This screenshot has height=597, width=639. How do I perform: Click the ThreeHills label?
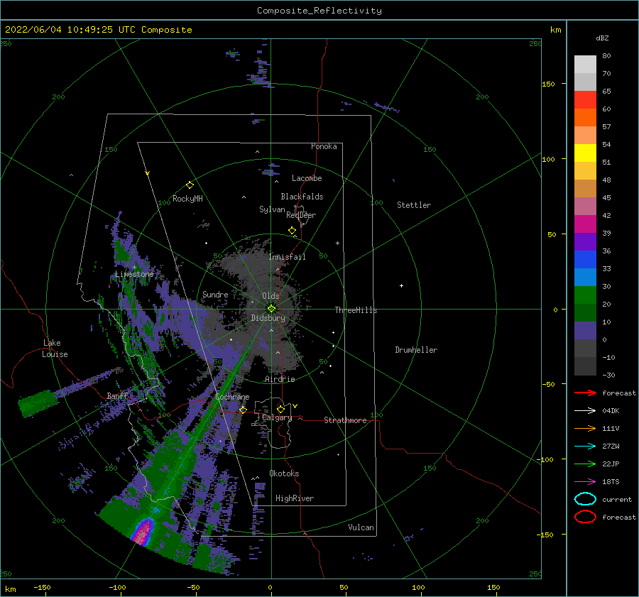356,310
